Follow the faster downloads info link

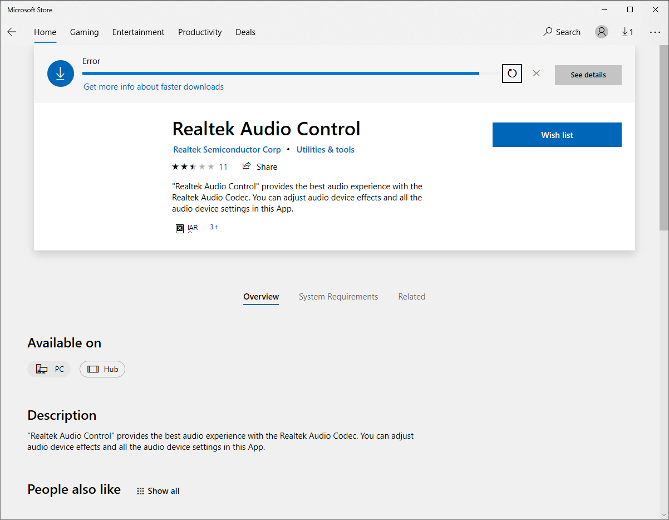click(x=153, y=86)
